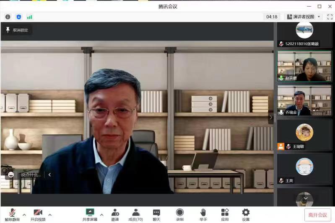This screenshot has width=335, height=223.
Task: Unmute microphone via 解除静音
Action: pyautogui.click(x=12, y=215)
